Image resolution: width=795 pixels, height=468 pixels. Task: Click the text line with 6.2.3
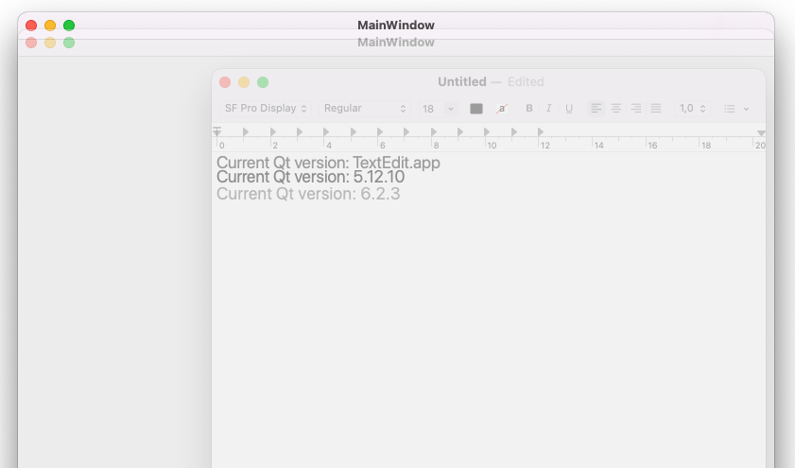[308, 194]
